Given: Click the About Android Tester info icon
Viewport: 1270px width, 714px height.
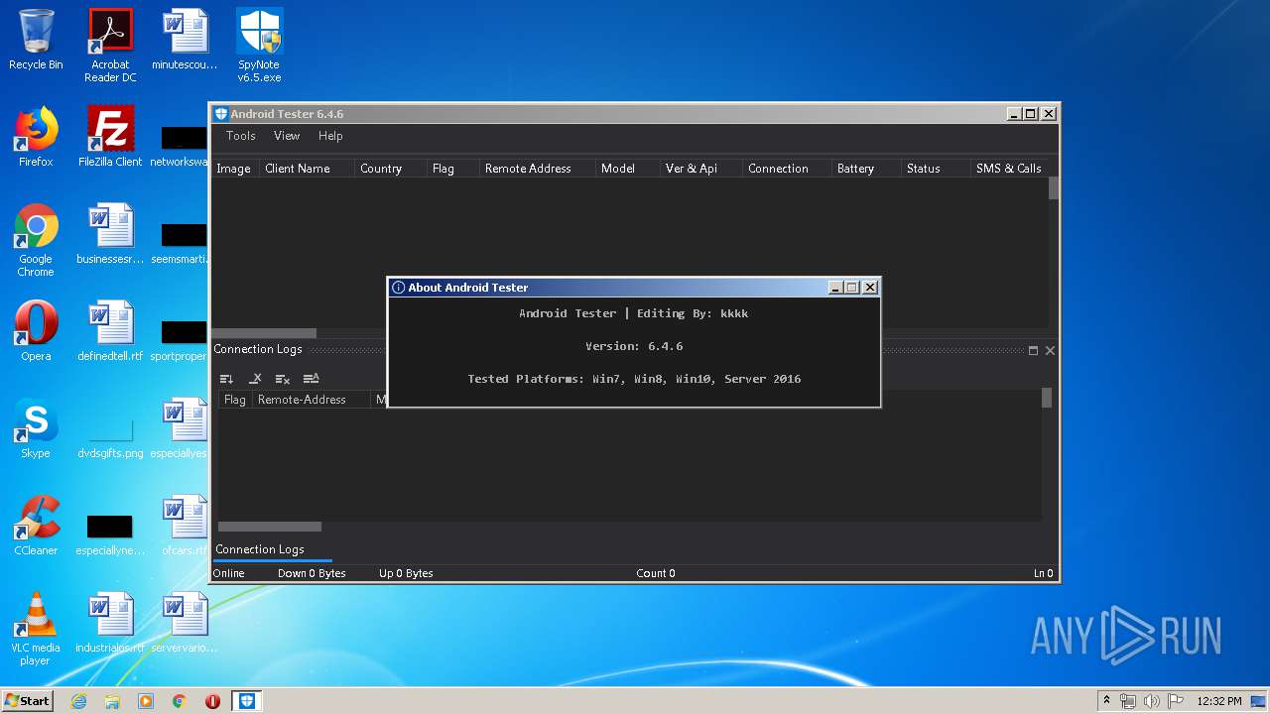Looking at the screenshot, I should pyautogui.click(x=399, y=288).
